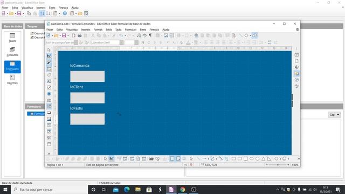This screenshot has width=345, height=194.
Task: Click the IdClient text box field
Action: tap(87, 98)
